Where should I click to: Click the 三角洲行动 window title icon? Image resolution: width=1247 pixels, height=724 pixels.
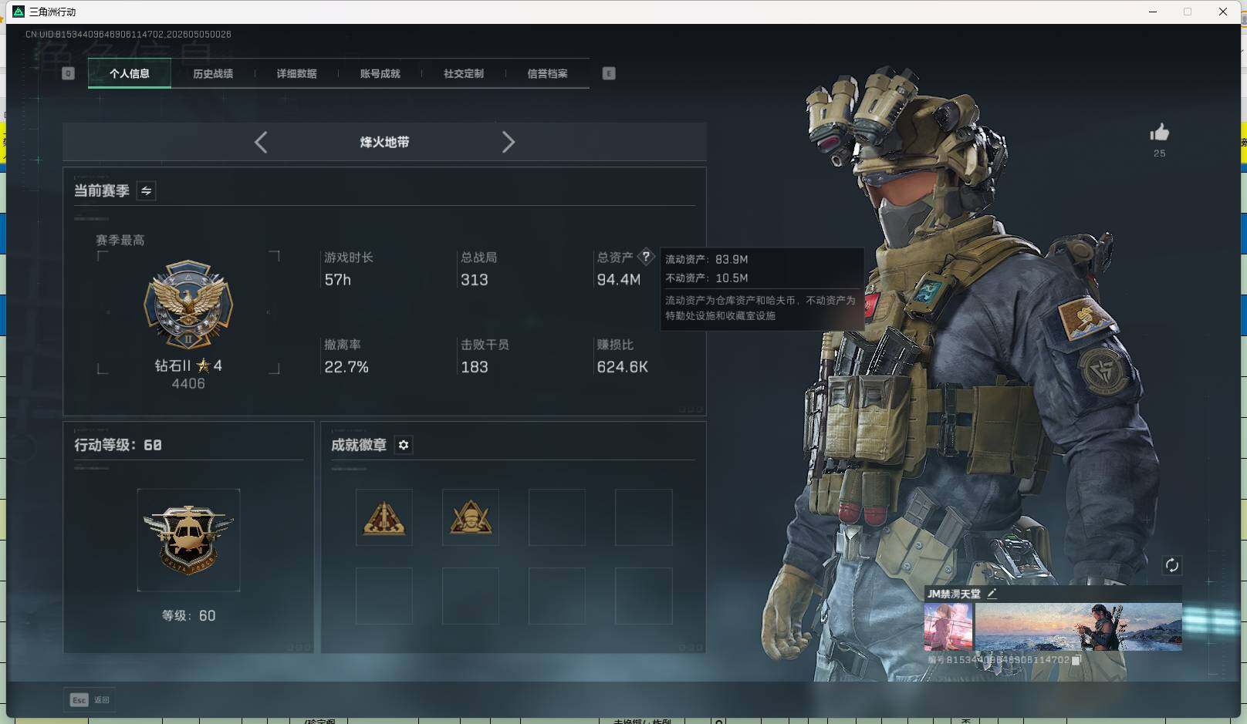[19, 12]
